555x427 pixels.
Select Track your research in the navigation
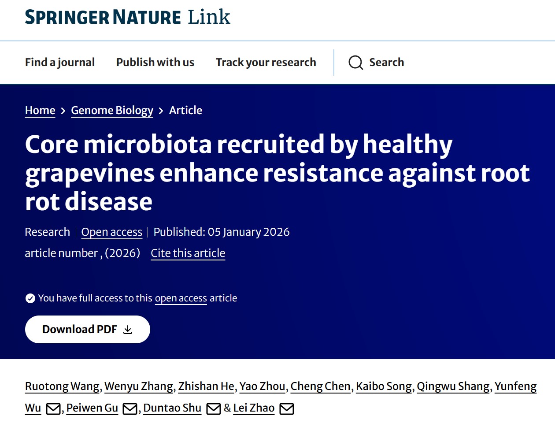pos(266,63)
